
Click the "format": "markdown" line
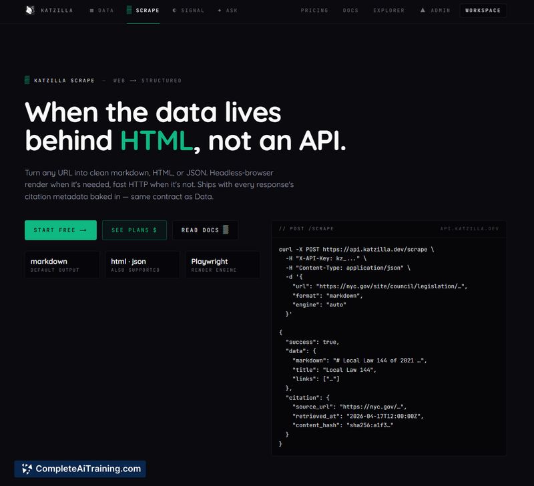coord(327,296)
